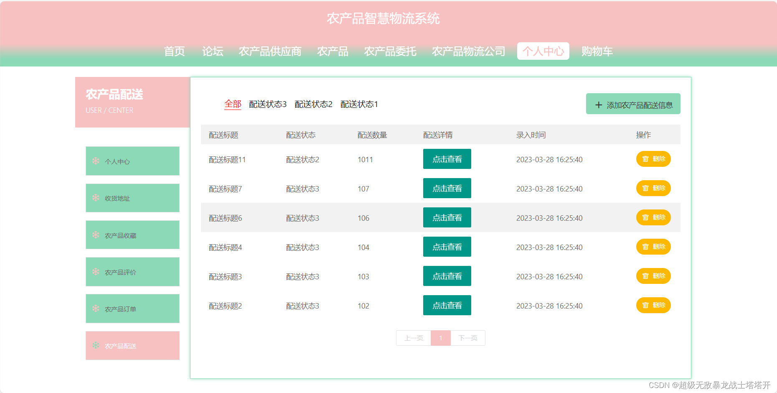The image size is (777, 393).
Task: Open 农产品收藏 in left sidebar
Action: pyautogui.click(x=132, y=235)
